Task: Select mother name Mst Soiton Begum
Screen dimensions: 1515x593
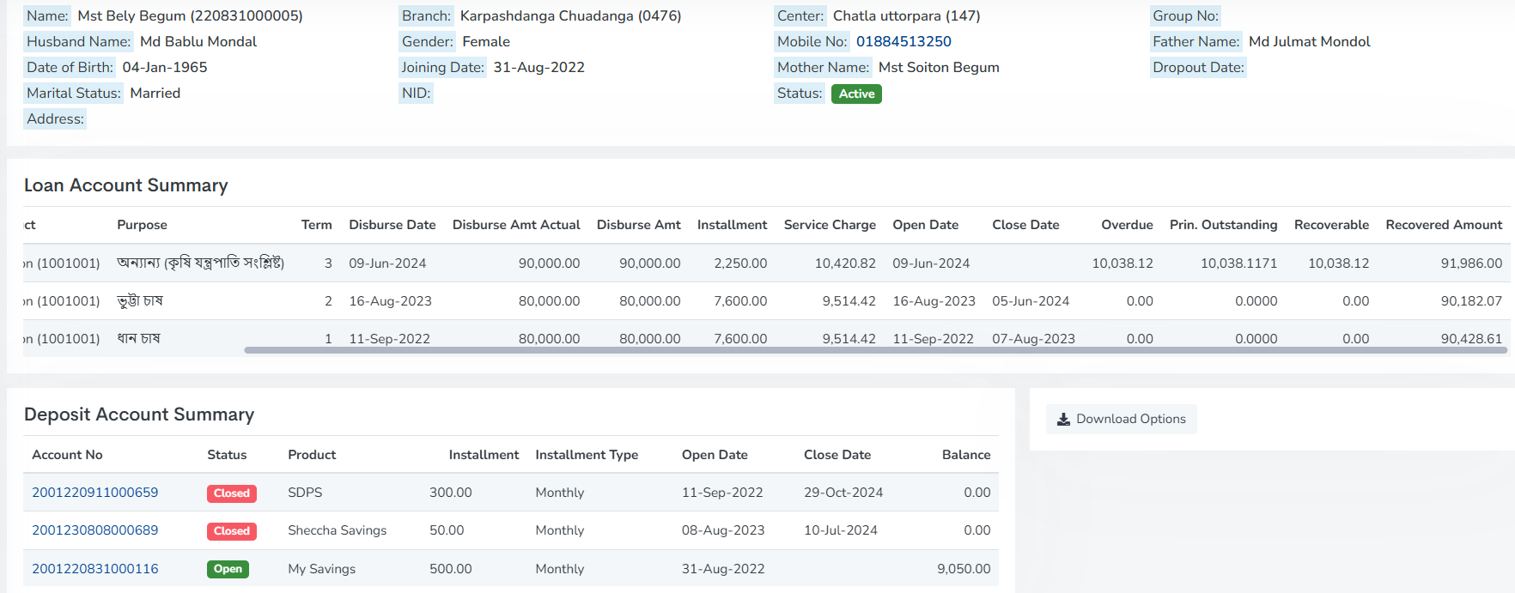Action: click(939, 67)
